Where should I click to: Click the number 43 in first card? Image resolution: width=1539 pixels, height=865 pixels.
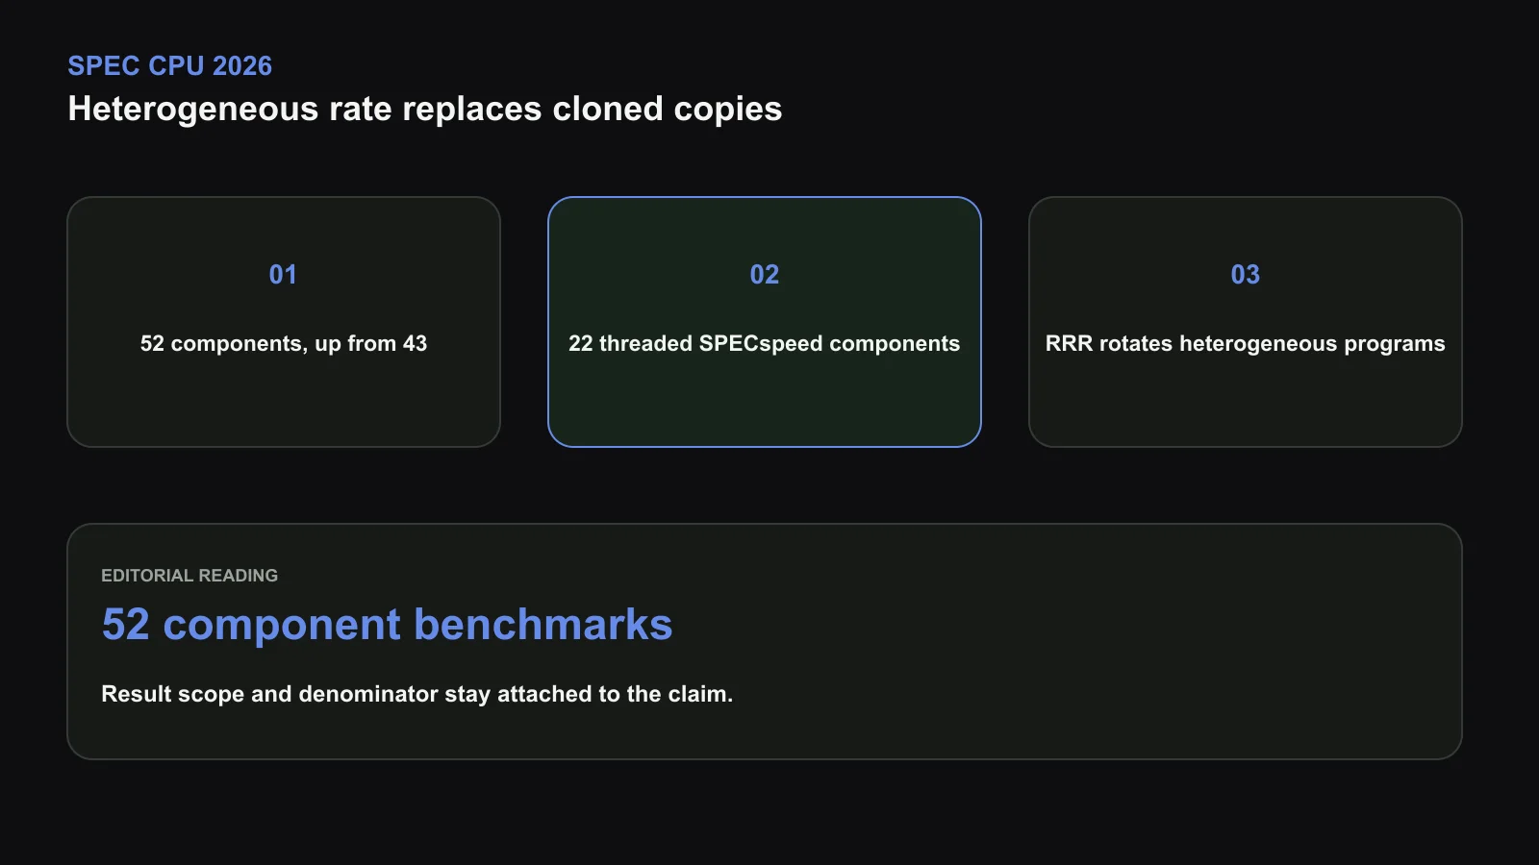[x=415, y=343]
